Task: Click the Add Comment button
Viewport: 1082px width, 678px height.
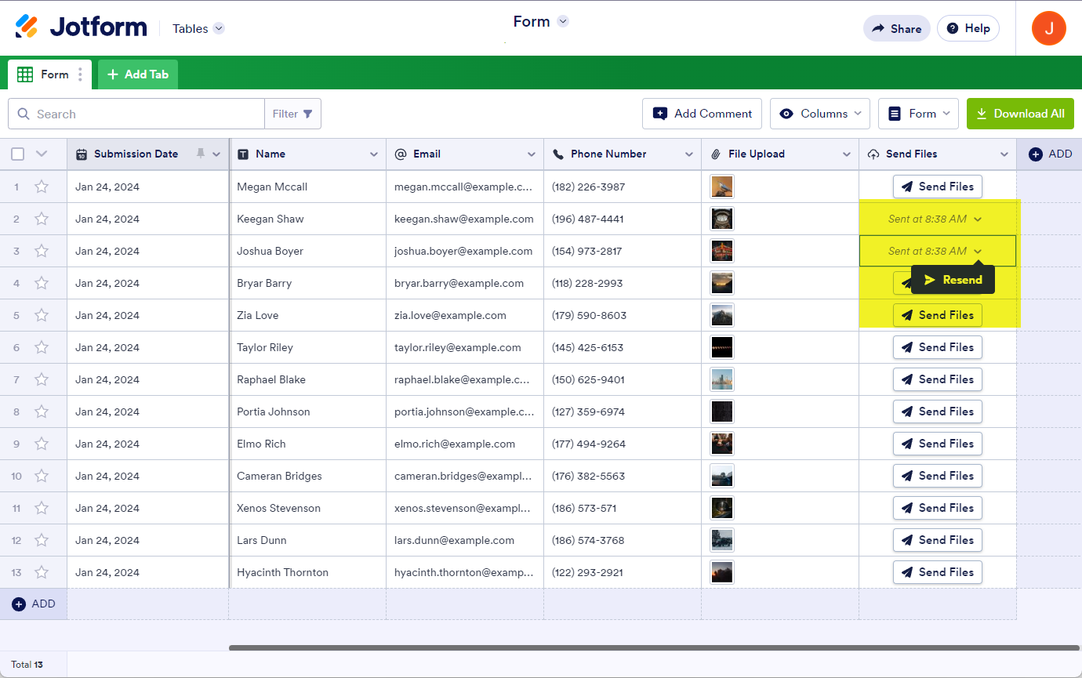Action: click(x=702, y=114)
